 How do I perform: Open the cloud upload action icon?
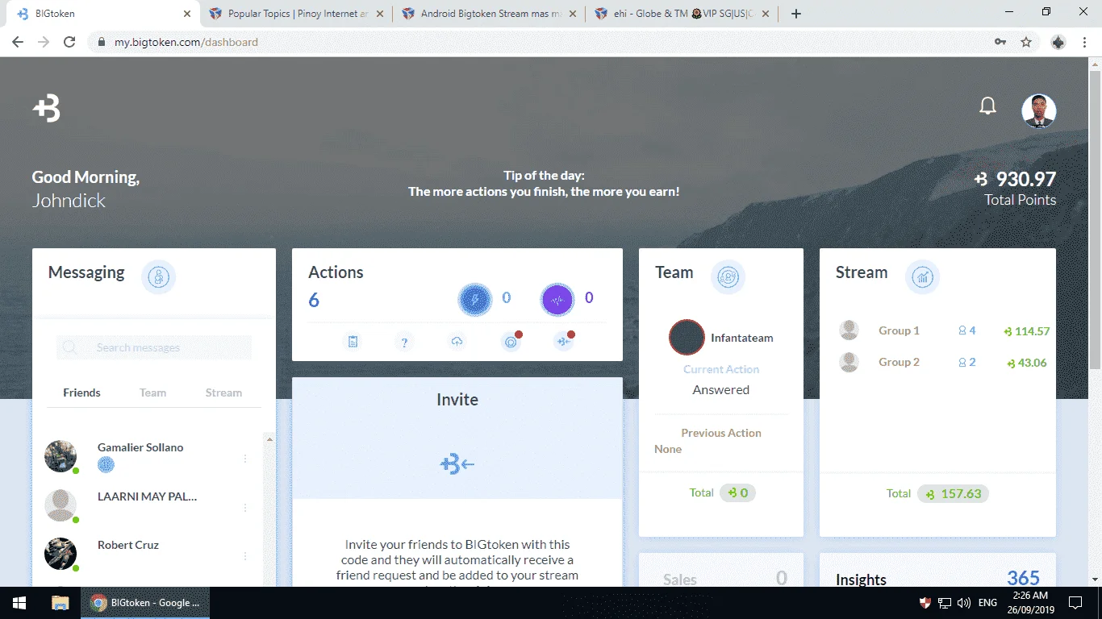click(x=457, y=342)
